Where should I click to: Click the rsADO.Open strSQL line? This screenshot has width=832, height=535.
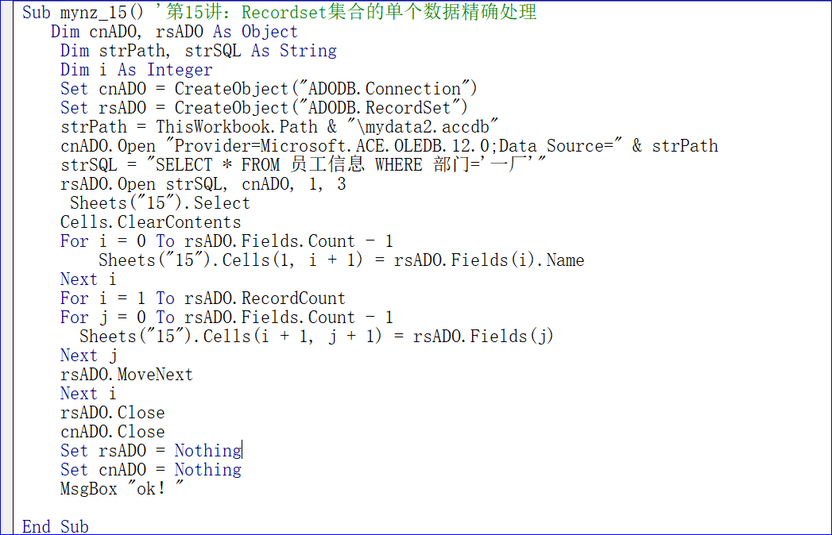point(203,184)
